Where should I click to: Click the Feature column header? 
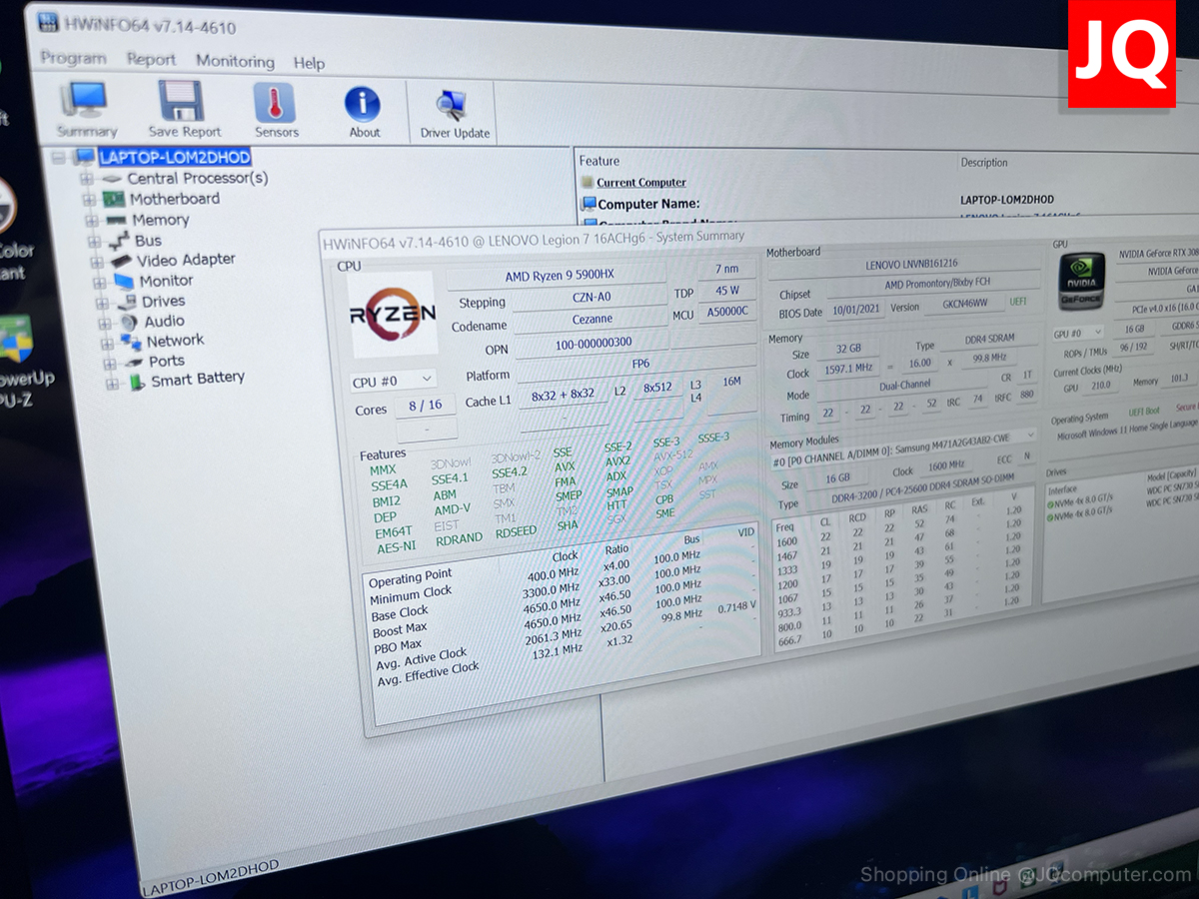click(x=599, y=161)
